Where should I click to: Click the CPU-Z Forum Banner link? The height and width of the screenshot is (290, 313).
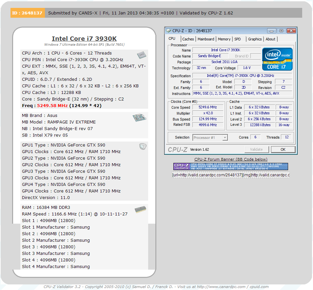click(x=231, y=159)
